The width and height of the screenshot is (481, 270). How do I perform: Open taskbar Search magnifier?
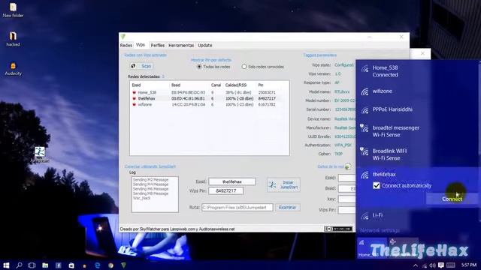(19, 265)
